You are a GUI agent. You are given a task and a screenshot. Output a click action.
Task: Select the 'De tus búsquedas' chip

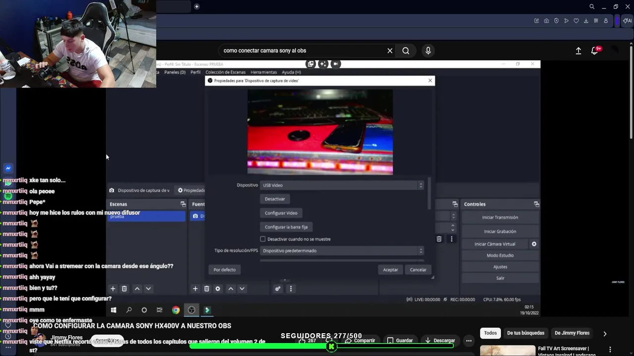[x=526, y=333]
